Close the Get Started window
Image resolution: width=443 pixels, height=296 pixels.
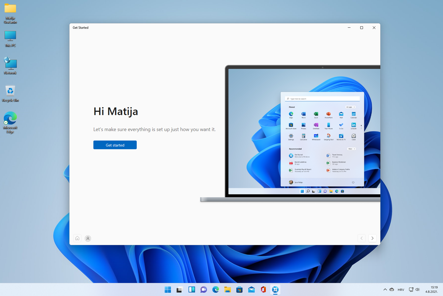coord(374,28)
